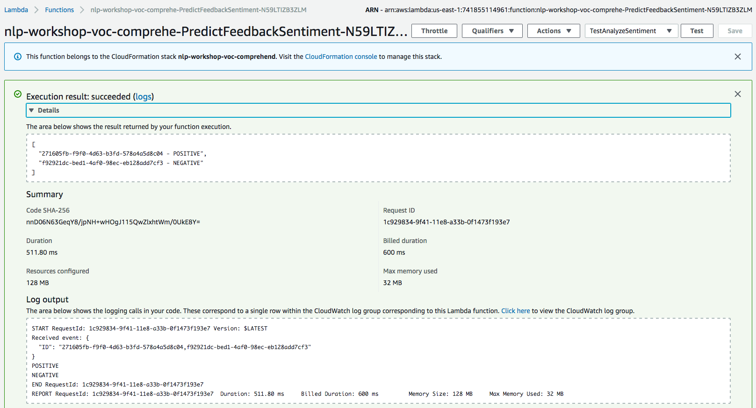Screen dimensions: 756x408
Task: Click the Summary heading
Action: [44, 194]
